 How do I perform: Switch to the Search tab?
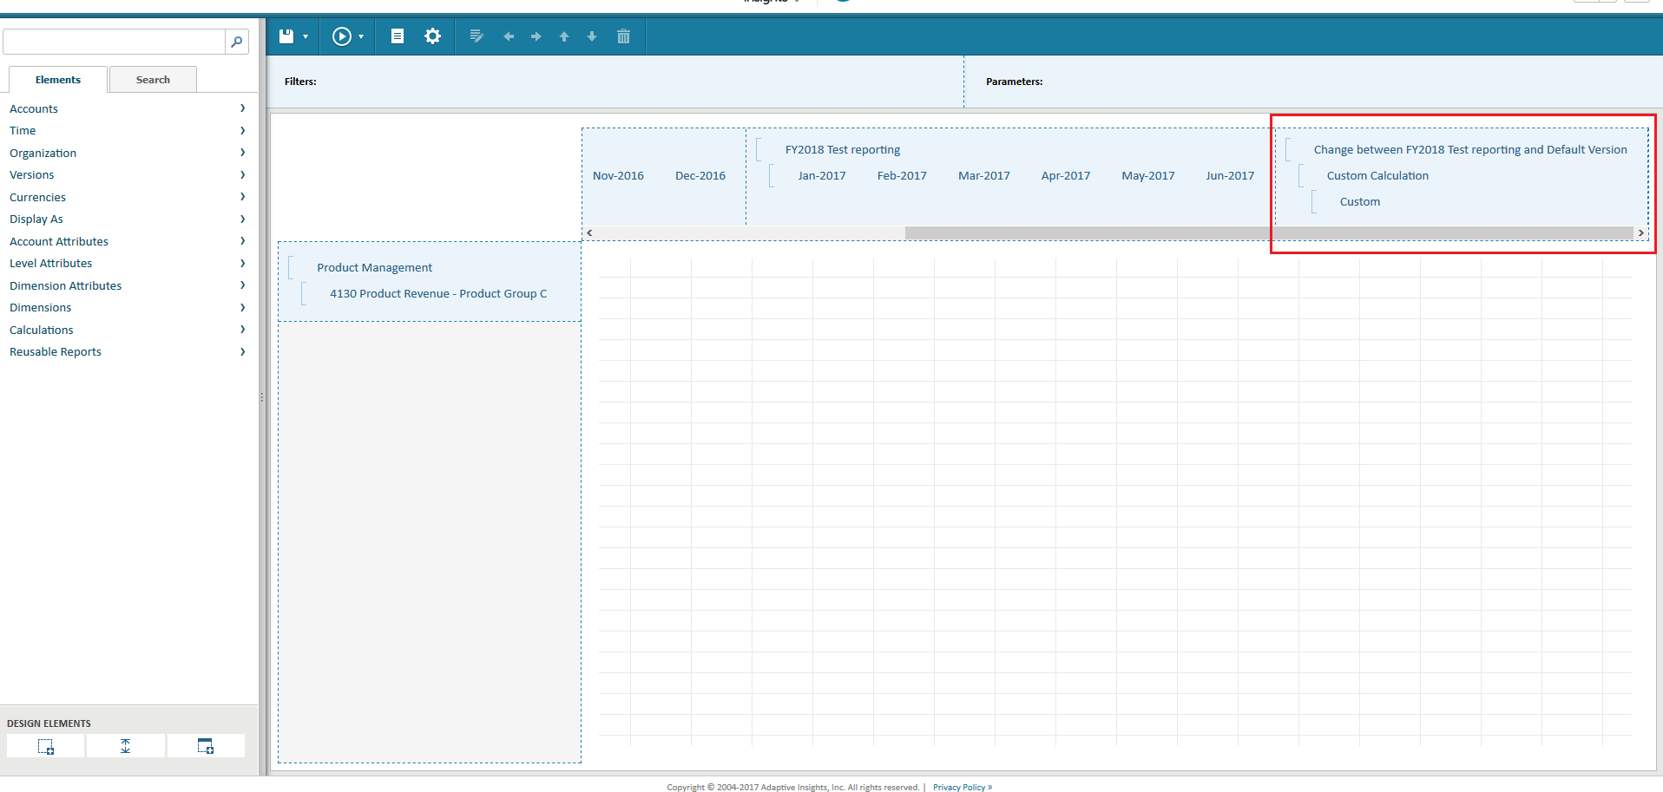153,79
